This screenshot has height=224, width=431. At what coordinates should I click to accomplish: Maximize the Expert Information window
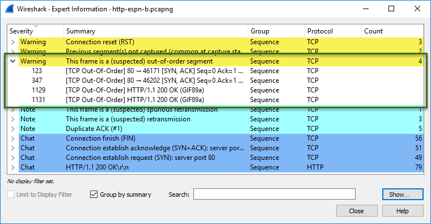coord(391,9)
